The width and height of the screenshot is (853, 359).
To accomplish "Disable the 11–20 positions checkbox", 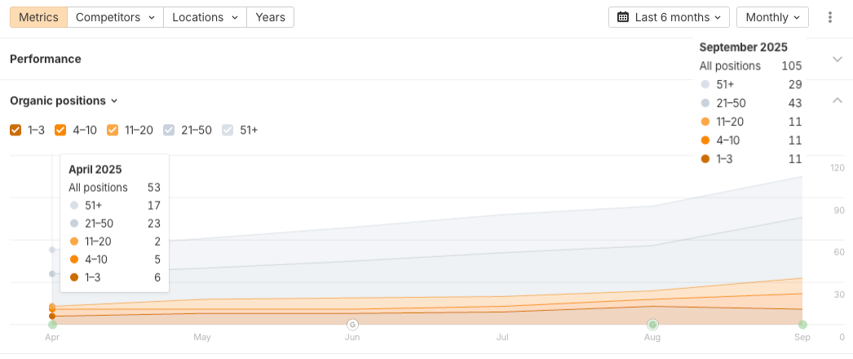I will coord(113,130).
